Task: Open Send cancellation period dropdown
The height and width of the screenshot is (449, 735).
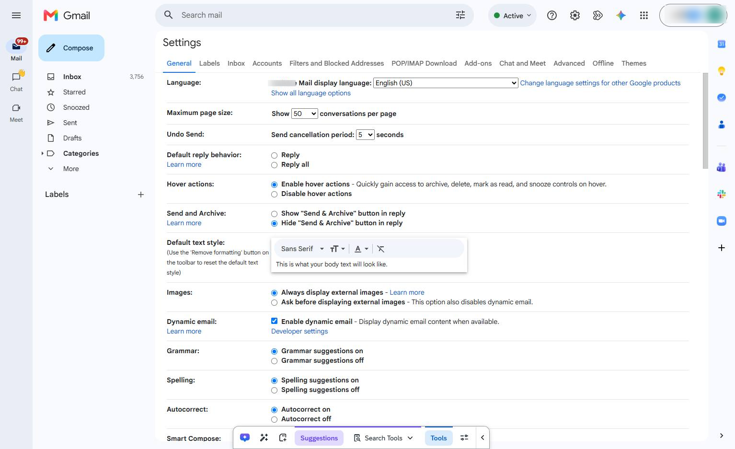Action: pyautogui.click(x=365, y=135)
